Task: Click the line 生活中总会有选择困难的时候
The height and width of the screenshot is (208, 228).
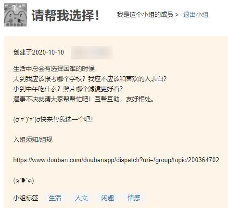Action: coord(55,69)
